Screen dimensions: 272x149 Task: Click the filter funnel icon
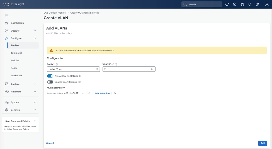click(258, 39)
